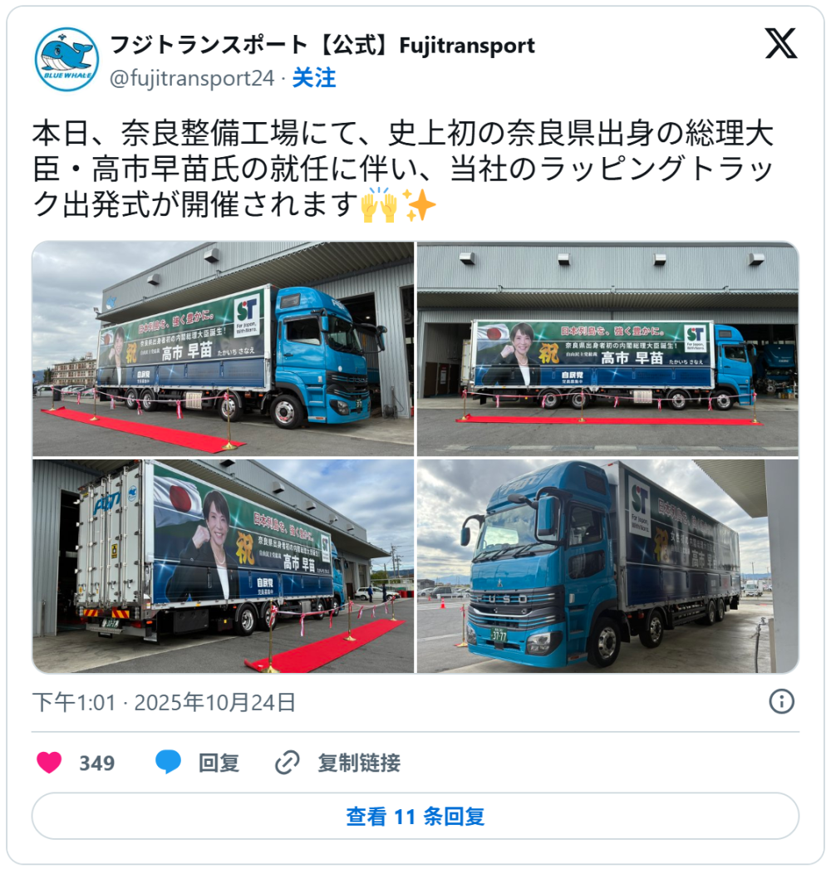Open the info circle icon
The width and height of the screenshot is (831, 874).
(781, 701)
